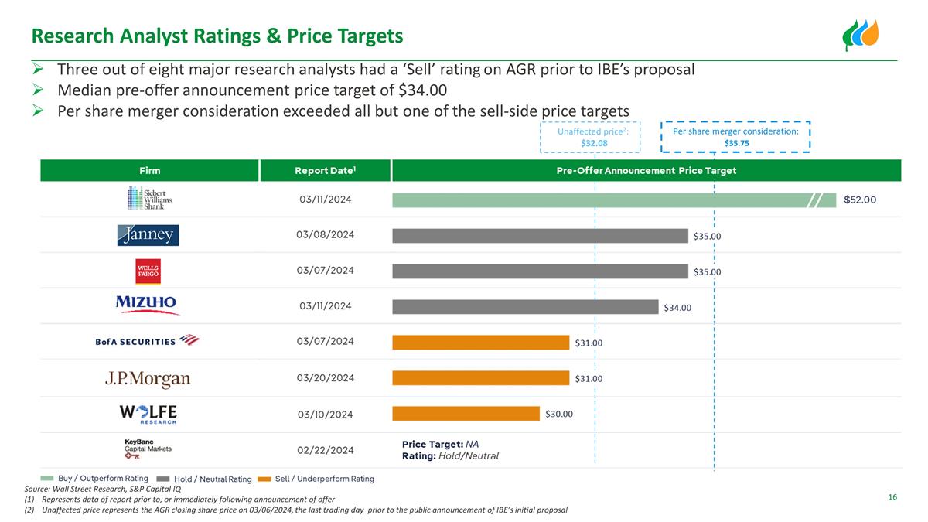Click the Pre-Offer Announcement Price Target header
Screen dimensions: 928x522
pos(646,170)
